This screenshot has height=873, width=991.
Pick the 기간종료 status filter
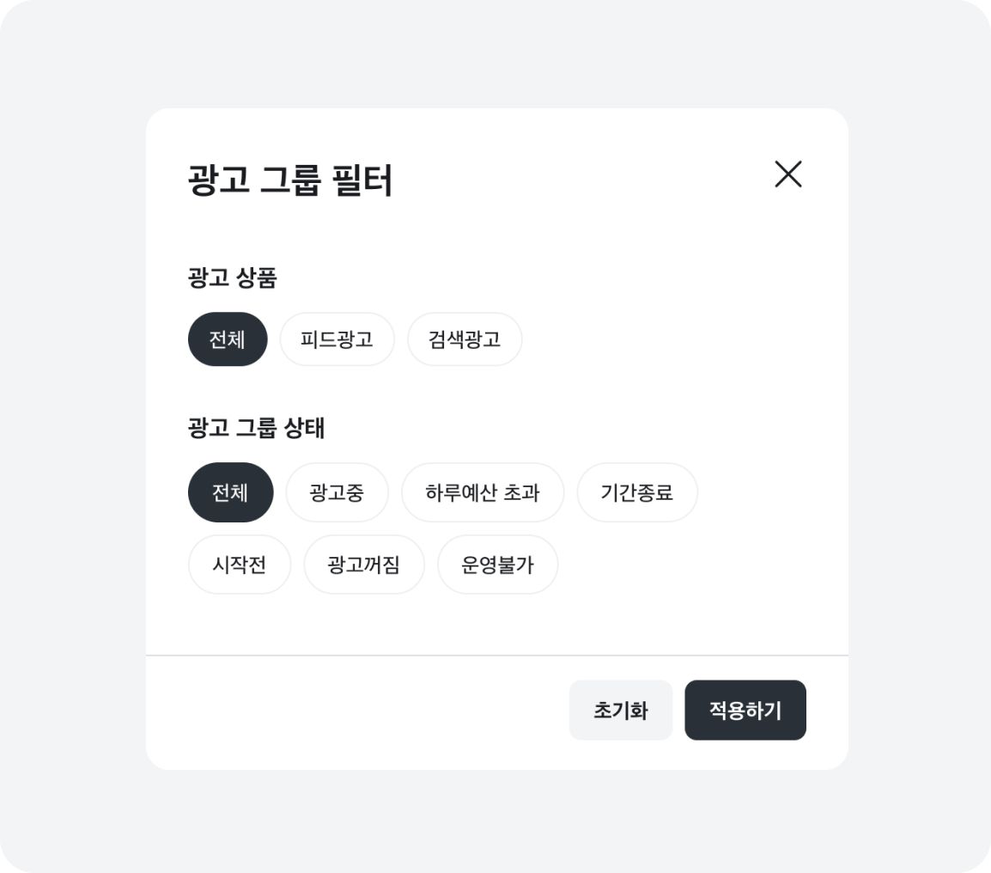click(637, 492)
